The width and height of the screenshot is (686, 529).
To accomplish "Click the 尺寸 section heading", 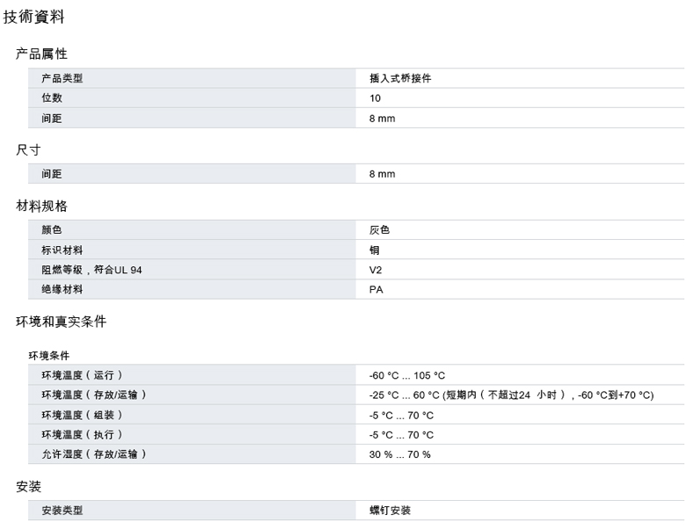I will click(x=29, y=150).
